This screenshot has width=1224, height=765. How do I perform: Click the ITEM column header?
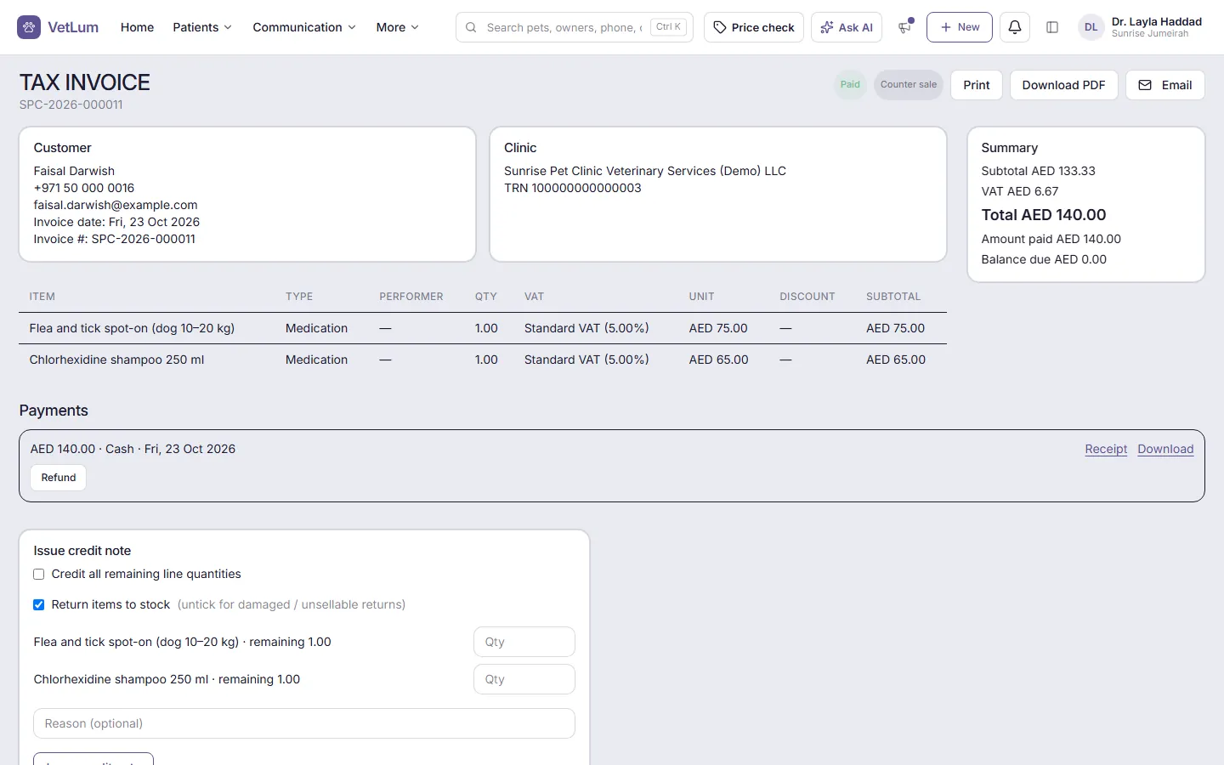[x=42, y=297]
